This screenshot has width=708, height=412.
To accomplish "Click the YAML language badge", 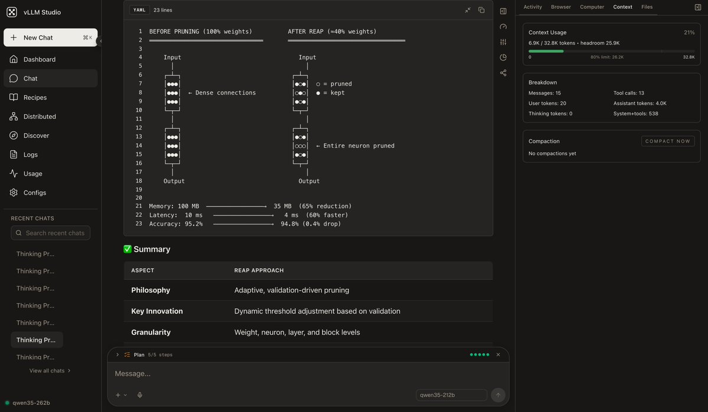I will 139,10.
